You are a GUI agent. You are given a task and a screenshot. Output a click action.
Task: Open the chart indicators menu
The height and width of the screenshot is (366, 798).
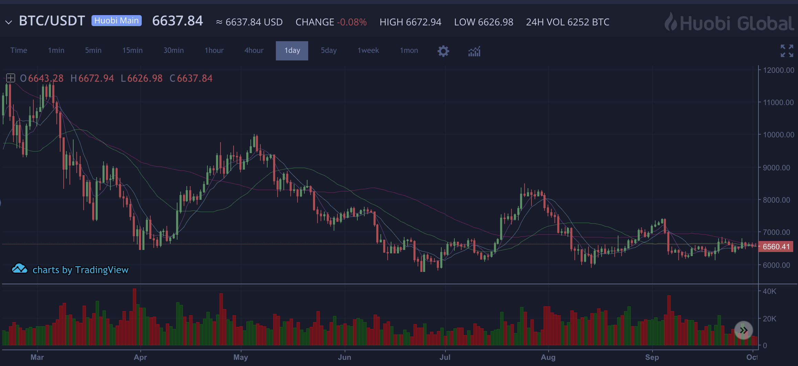click(474, 52)
